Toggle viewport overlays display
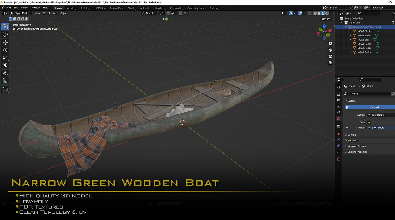This screenshot has width=395, height=220. 300,13
